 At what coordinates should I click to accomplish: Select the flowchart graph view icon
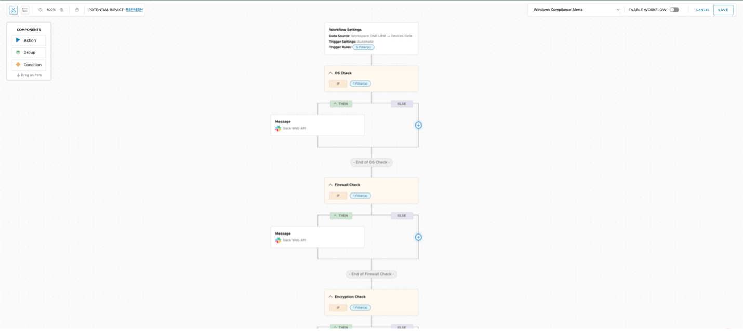14,9
